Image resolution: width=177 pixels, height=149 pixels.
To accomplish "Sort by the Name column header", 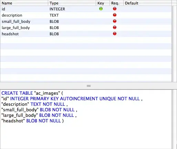I will 24,3.
